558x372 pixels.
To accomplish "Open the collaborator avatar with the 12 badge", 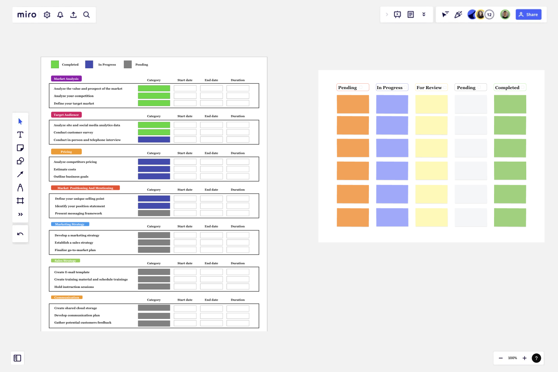I will tap(489, 14).
